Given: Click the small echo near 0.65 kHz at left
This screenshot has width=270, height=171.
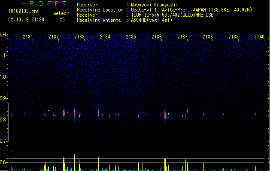Looking at the screenshot, I should tap(12, 151).
